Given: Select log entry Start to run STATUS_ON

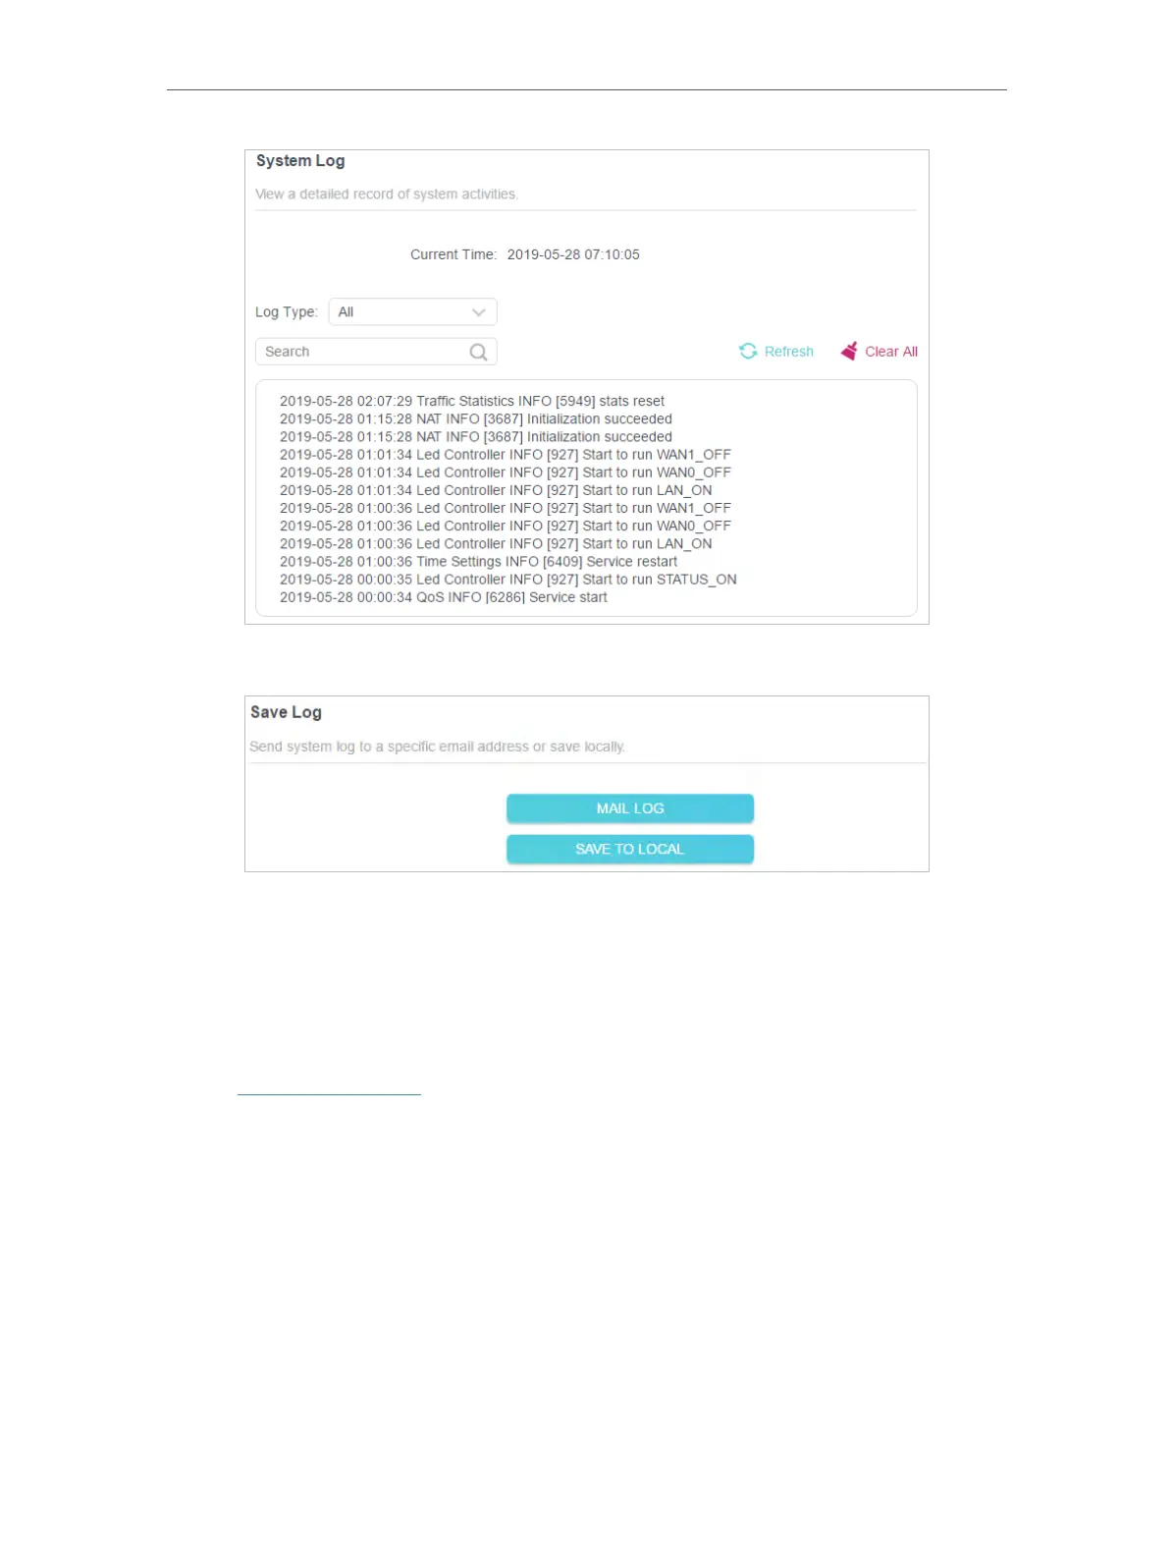Looking at the screenshot, I should (x=508, y=580).
